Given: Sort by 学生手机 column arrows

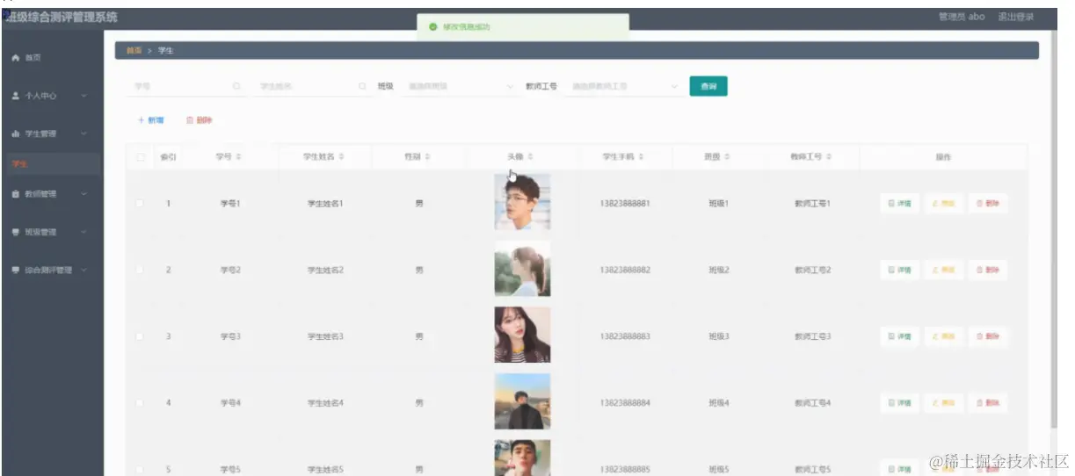Looking at the screenshot, I should point(641,156).
